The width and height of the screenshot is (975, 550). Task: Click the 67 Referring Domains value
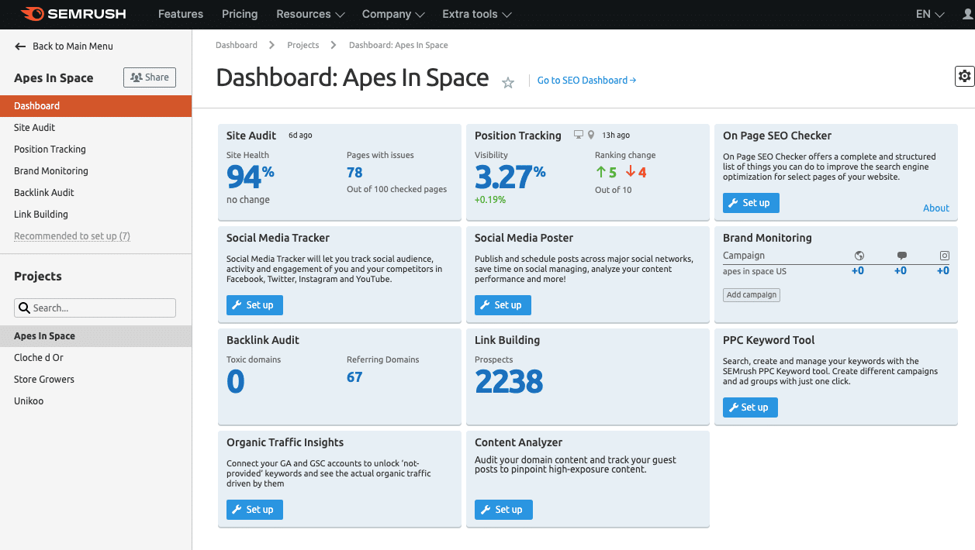354,377
